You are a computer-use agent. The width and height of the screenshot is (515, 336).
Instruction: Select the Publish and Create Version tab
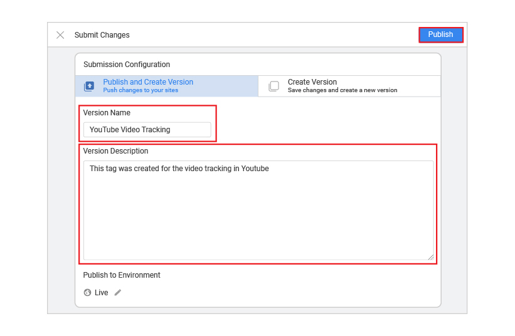tap(167, 86)
